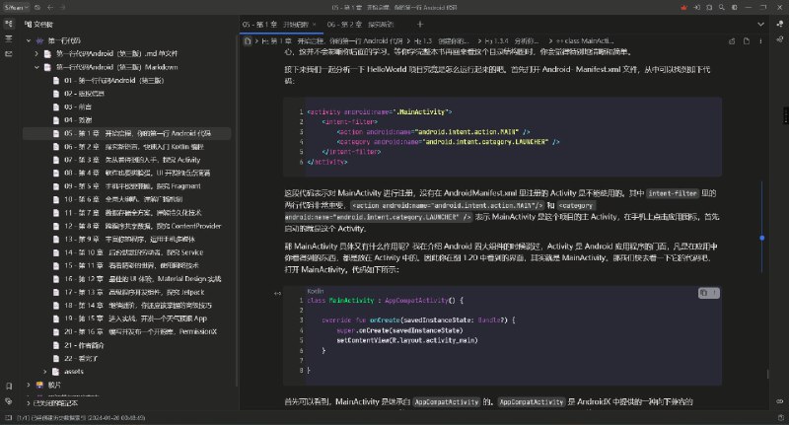The height and width of the screenshot is (425, 789).
Task: Open the SiYuan main menu dropdown
Action: tap(17, 8)
